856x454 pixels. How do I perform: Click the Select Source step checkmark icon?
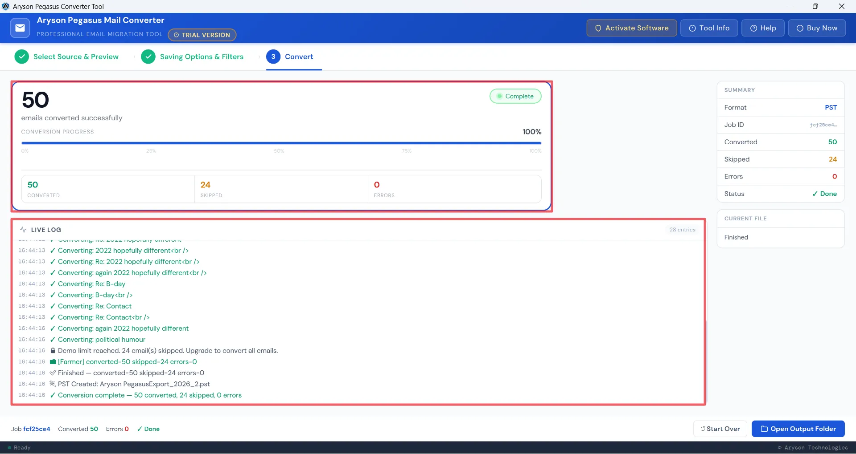pos(21,57)
